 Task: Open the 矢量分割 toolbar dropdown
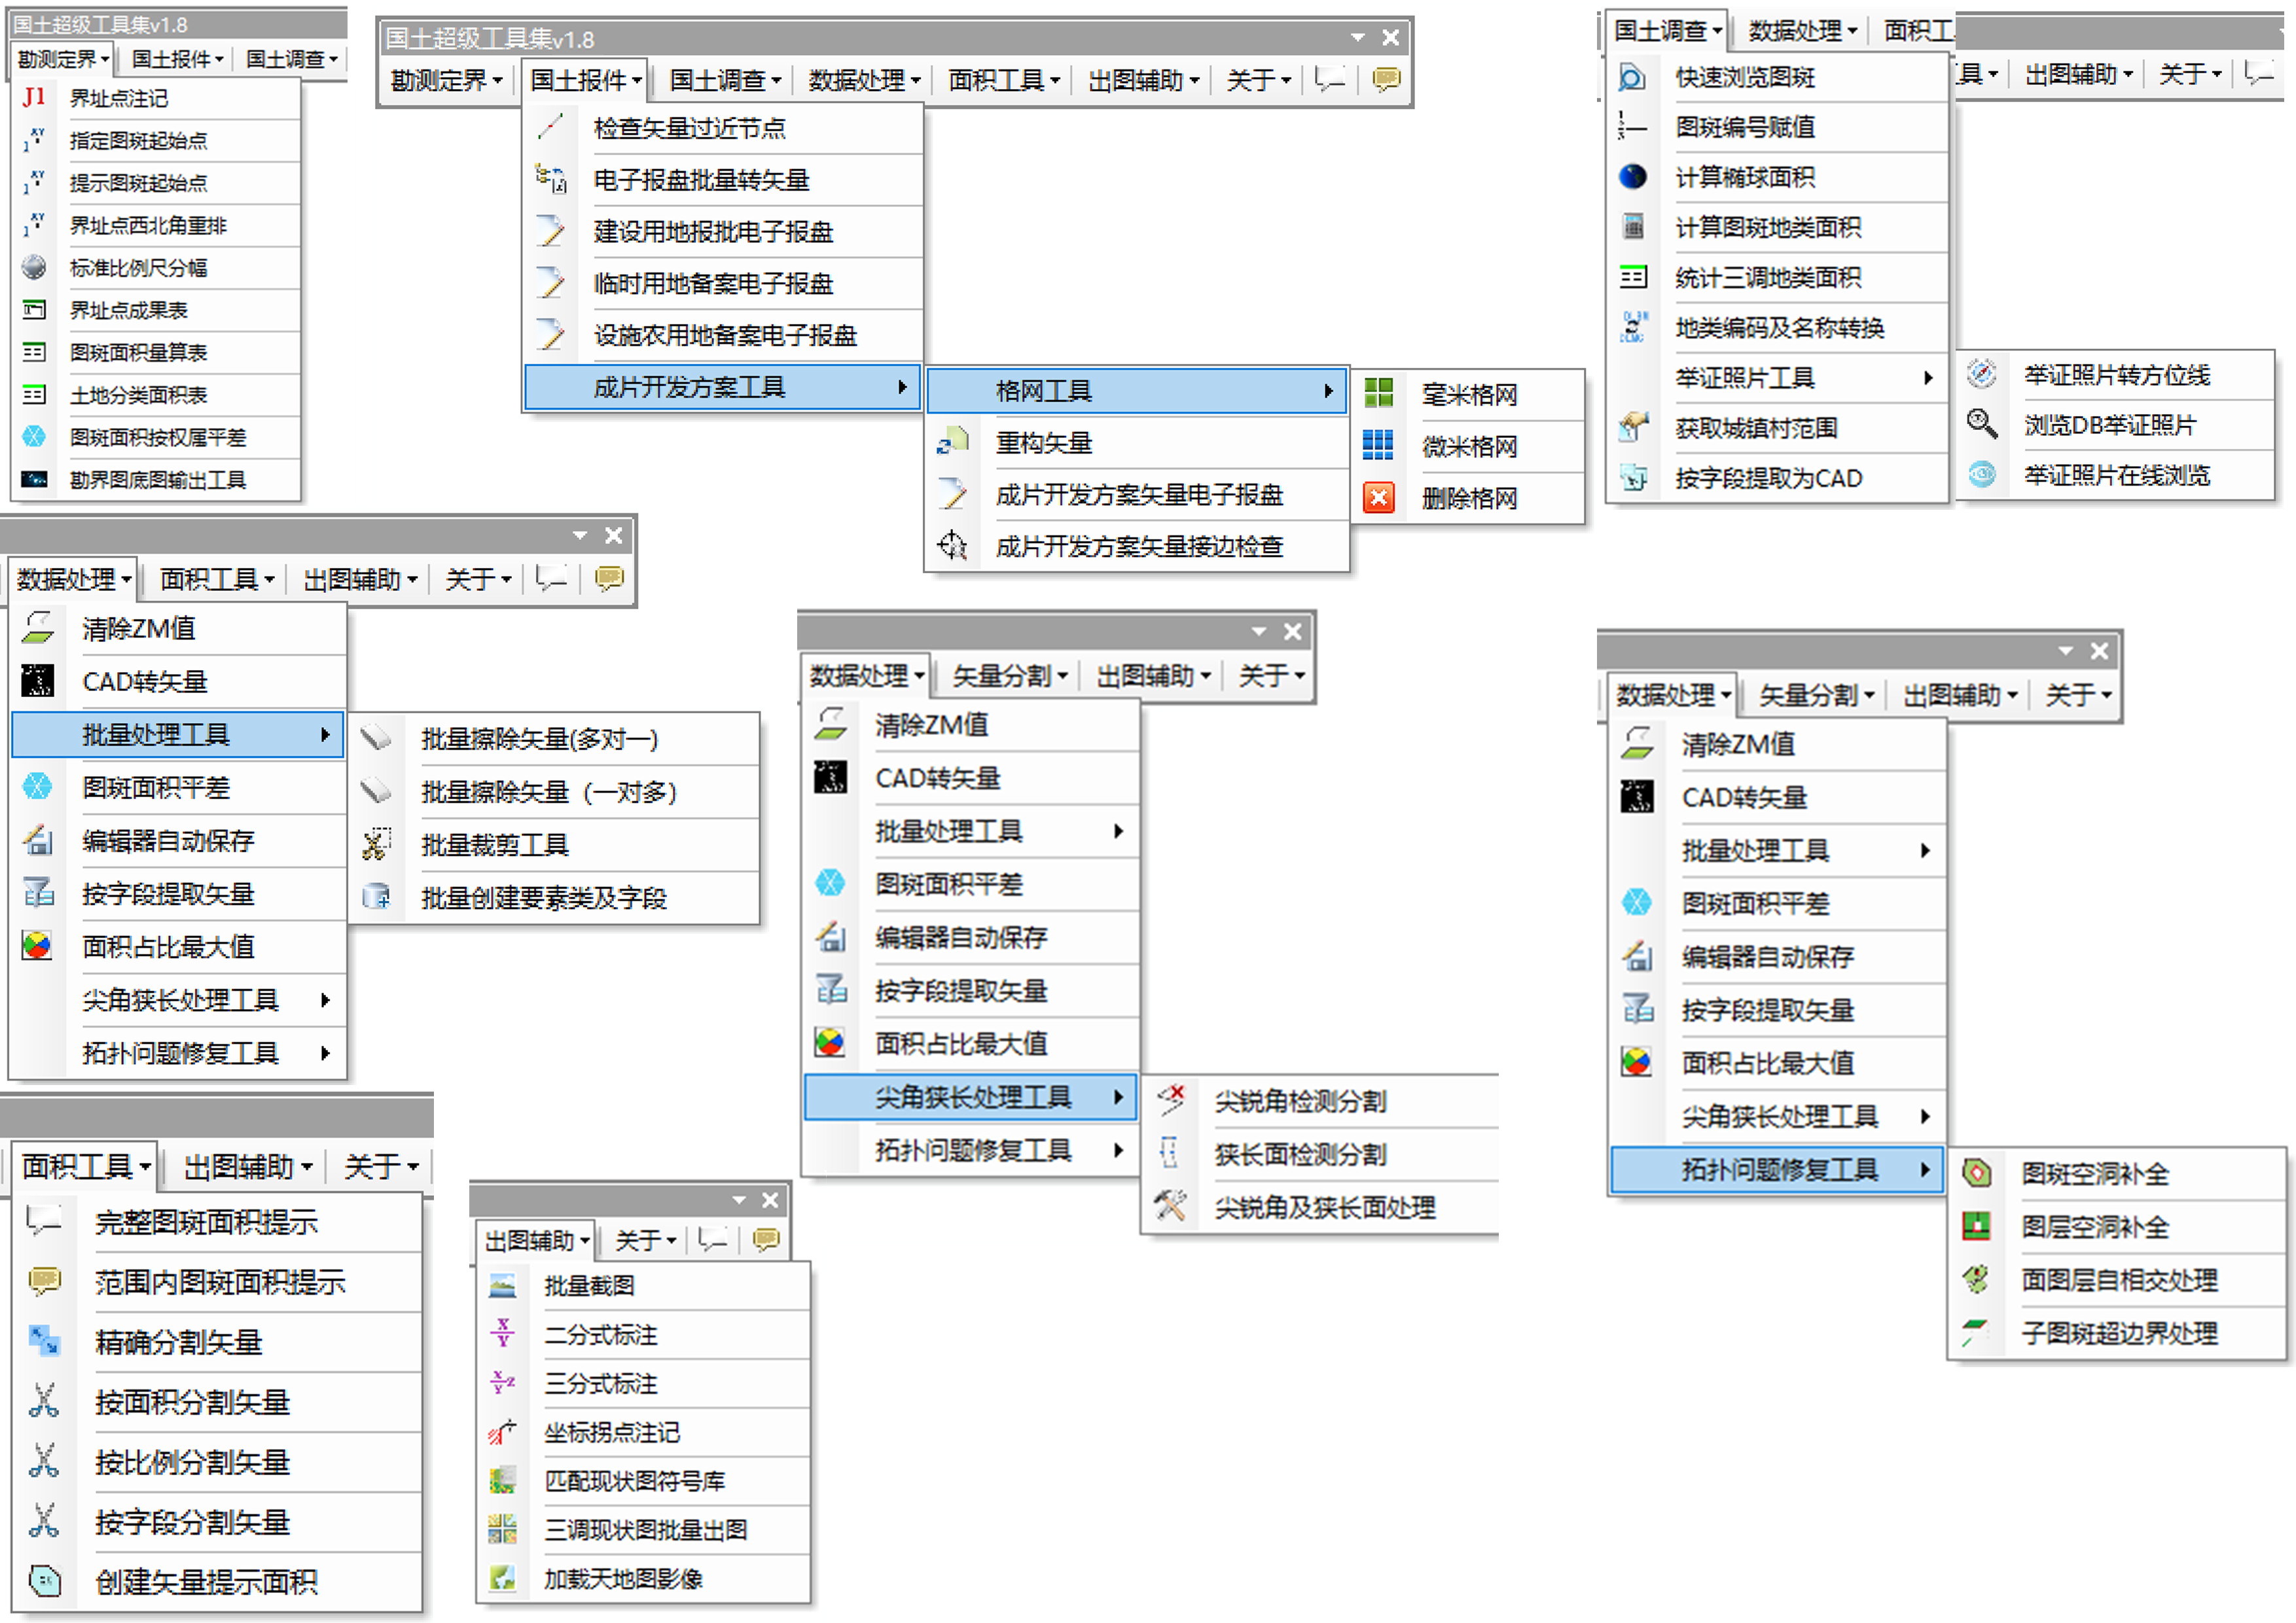1009,676
